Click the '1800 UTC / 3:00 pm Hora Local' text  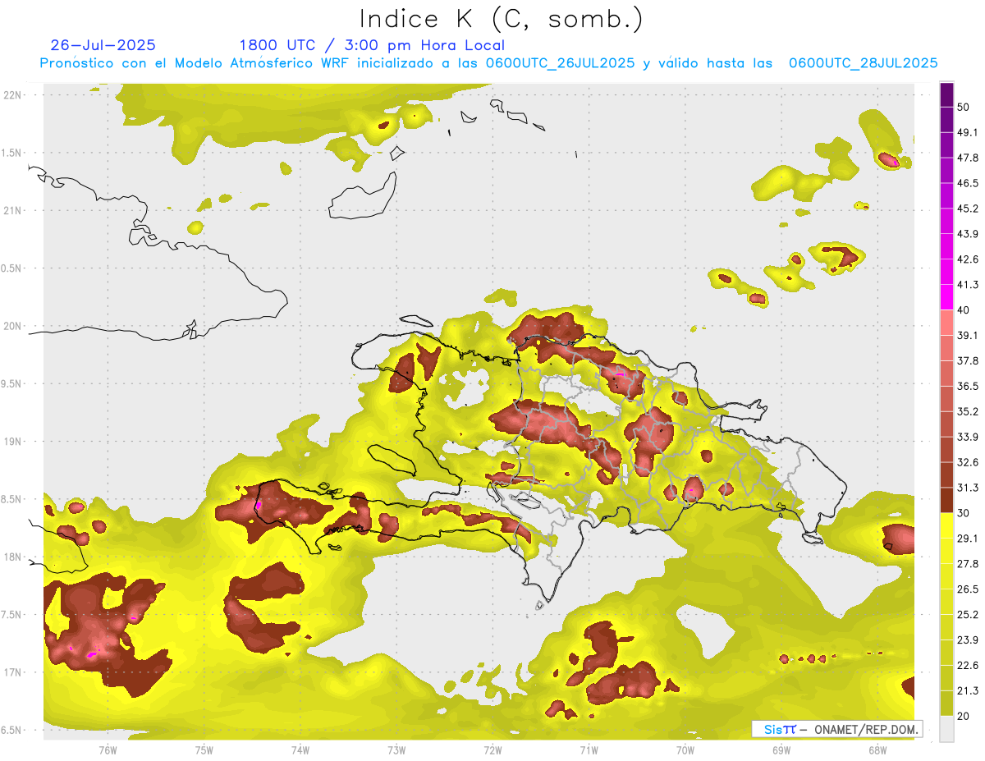372,45
